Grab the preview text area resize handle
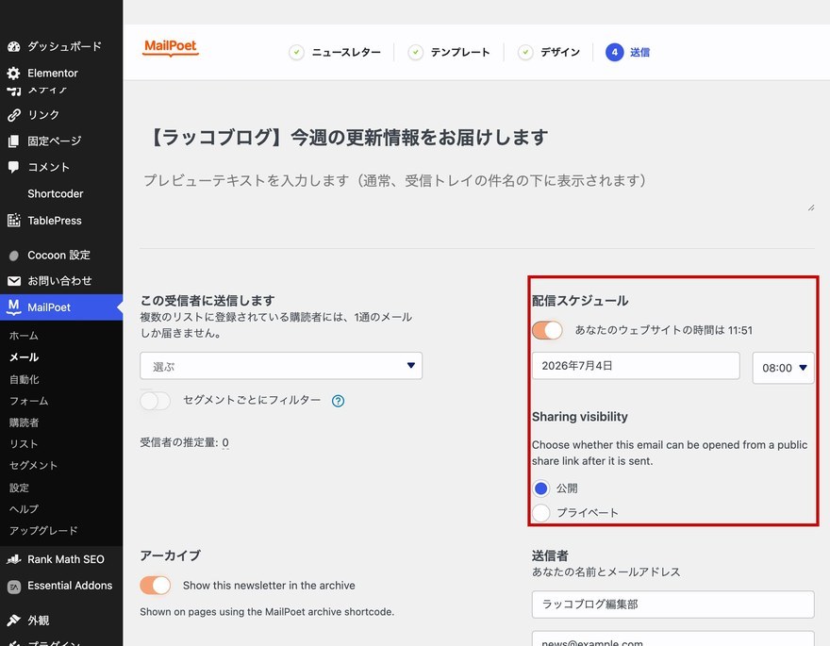The height and width of the screenshot is (646, 830). tap(811, 207)
